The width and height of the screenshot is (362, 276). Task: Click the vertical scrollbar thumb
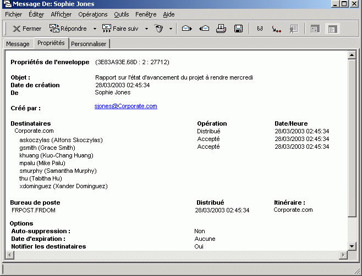pyautogui.click(x=352, y=138)
